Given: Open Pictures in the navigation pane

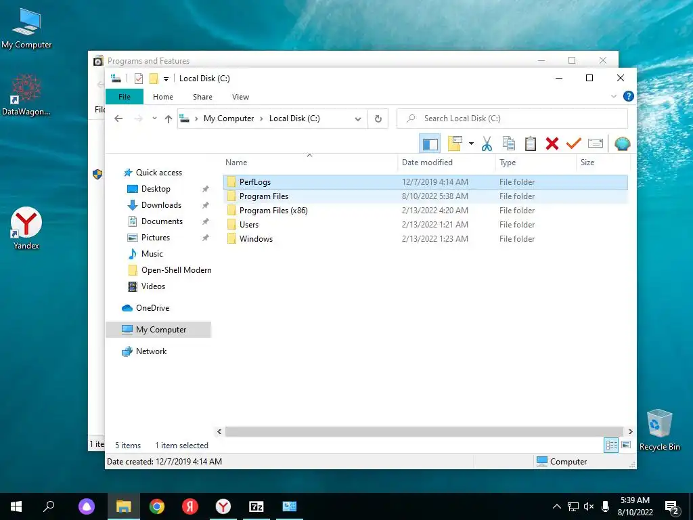Looking at the screenshot, I should 155,238.
